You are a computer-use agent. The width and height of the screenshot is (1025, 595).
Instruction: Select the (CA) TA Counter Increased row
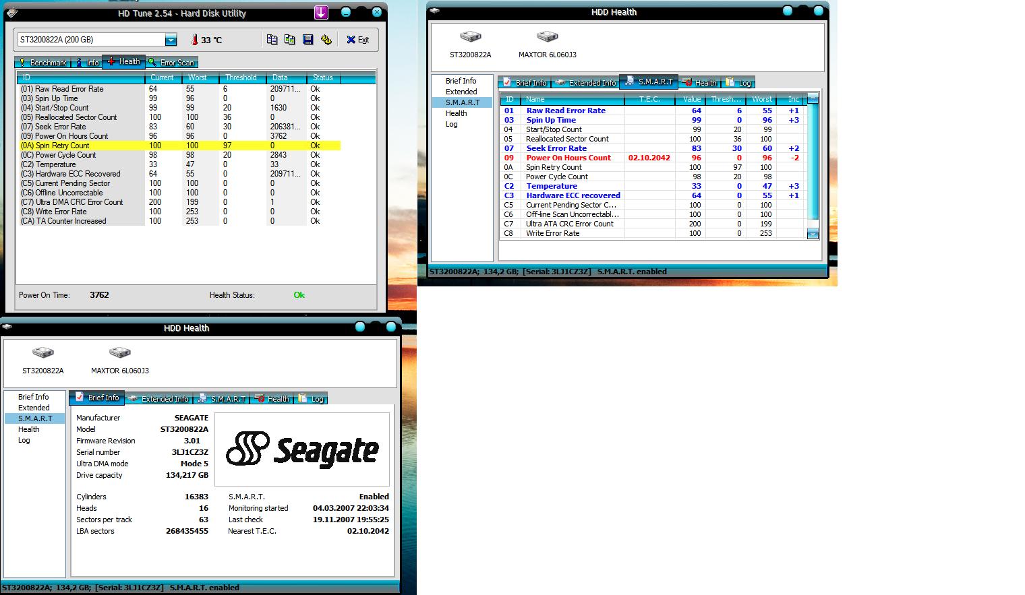click(x=179, y=221)
